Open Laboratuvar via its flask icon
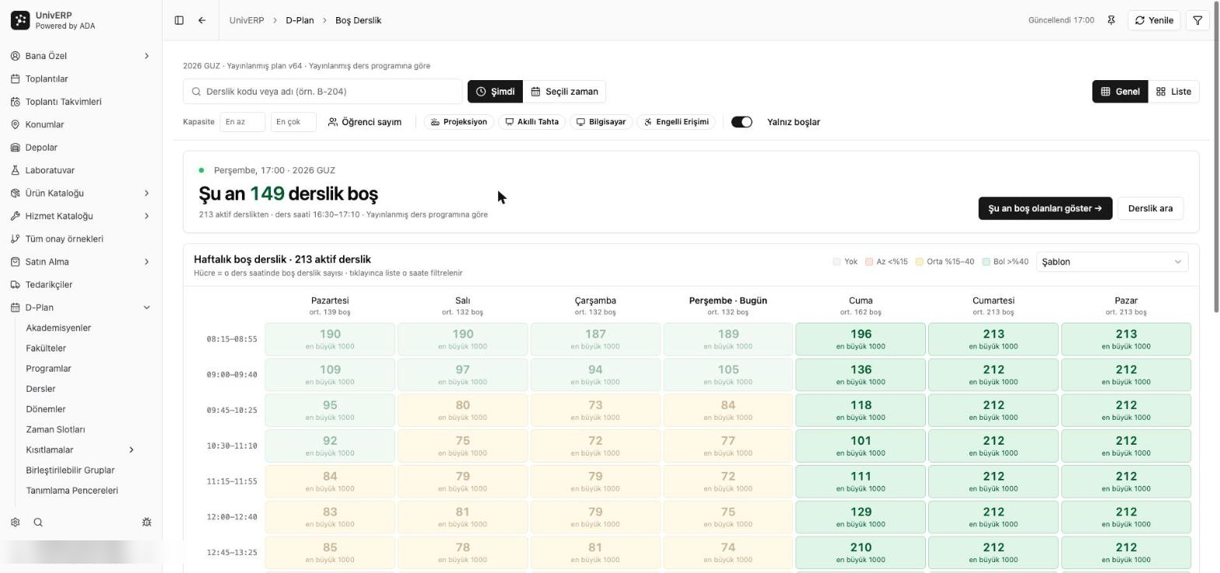This screenshot has width=1220, height=573. click(x=16, y=170)
